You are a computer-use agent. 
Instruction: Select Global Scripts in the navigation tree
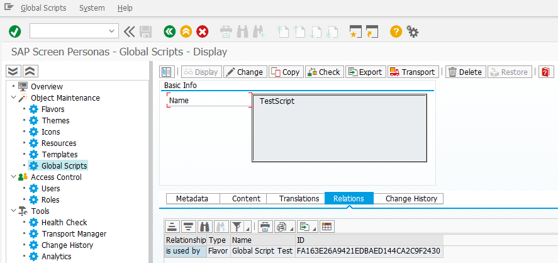click(64, 166)
